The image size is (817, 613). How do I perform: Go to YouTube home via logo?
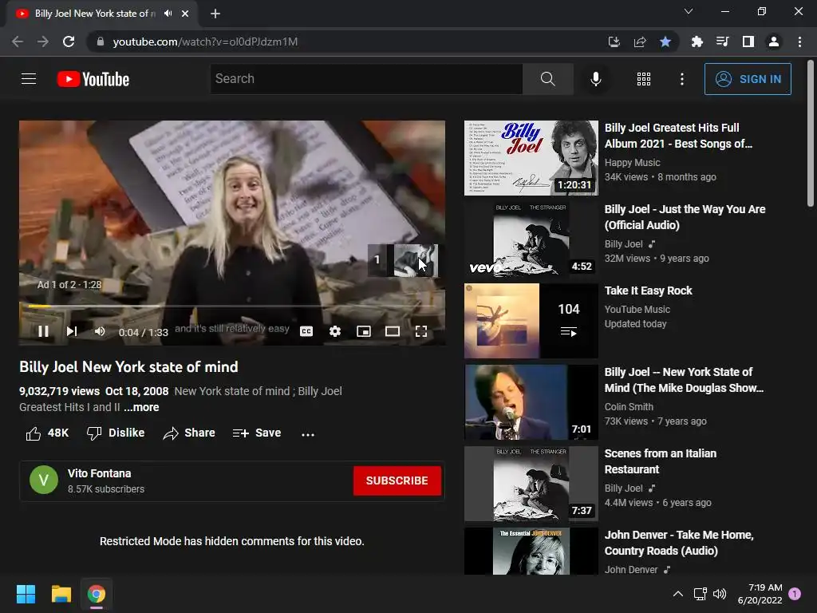click(x=93, y=79)
